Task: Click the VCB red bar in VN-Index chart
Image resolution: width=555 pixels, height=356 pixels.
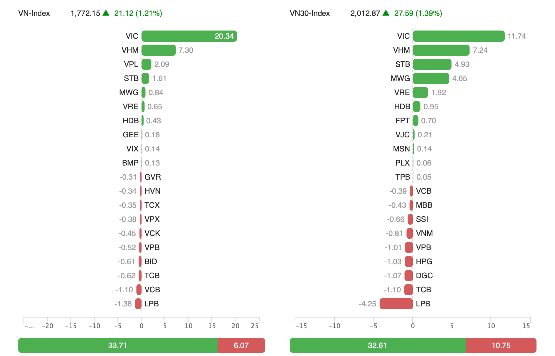Action: point(139,290)
